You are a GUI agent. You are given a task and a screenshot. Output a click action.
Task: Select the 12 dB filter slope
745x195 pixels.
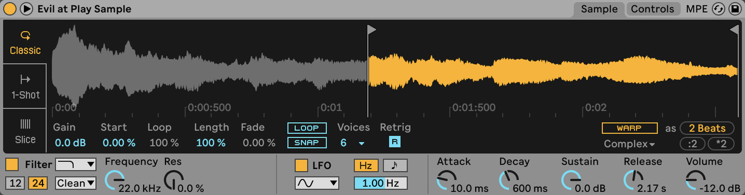[15, 183]
